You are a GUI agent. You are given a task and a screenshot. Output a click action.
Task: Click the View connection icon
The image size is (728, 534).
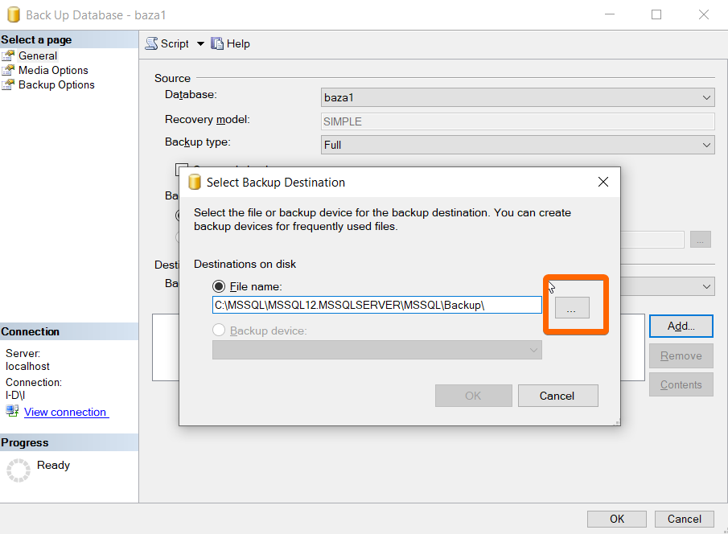12,410
